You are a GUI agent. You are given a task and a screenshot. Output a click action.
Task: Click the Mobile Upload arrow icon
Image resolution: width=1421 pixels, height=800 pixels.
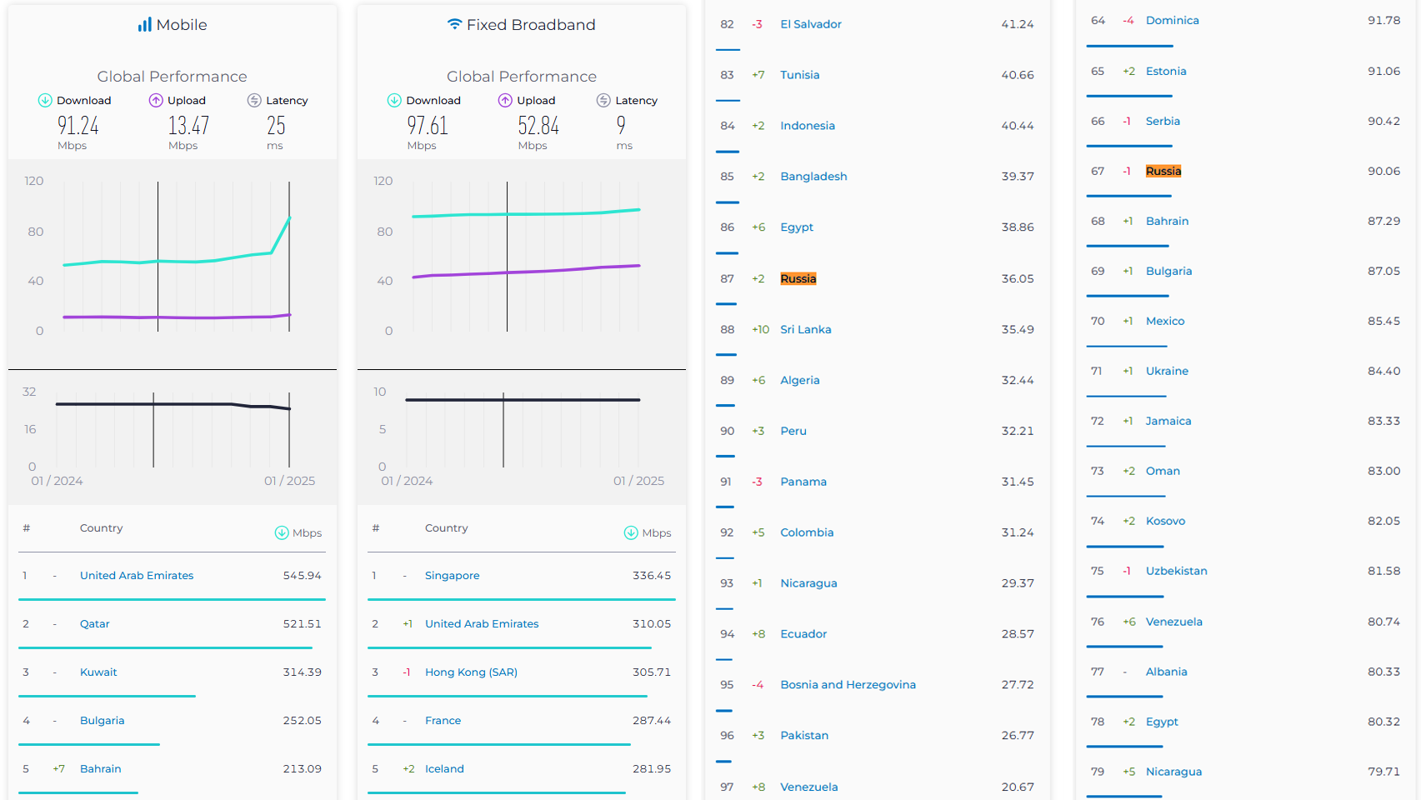pos(156,101)
